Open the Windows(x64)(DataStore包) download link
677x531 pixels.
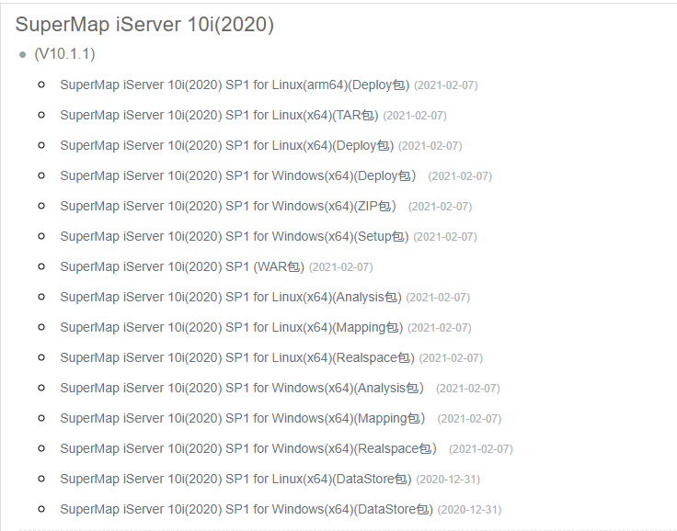tap(247, 509)
